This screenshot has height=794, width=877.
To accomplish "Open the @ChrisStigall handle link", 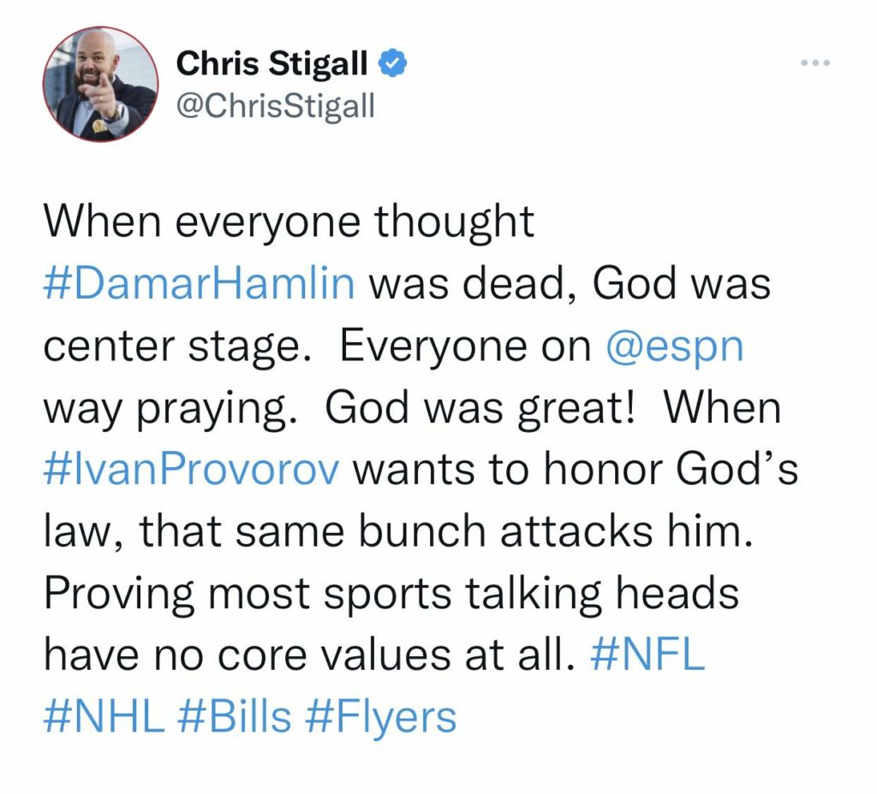I will pos(275,107).
